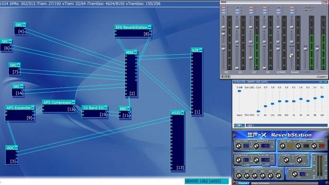
Task: Click the round green footer icon in EQ window
Action: [x=240, y=125]
